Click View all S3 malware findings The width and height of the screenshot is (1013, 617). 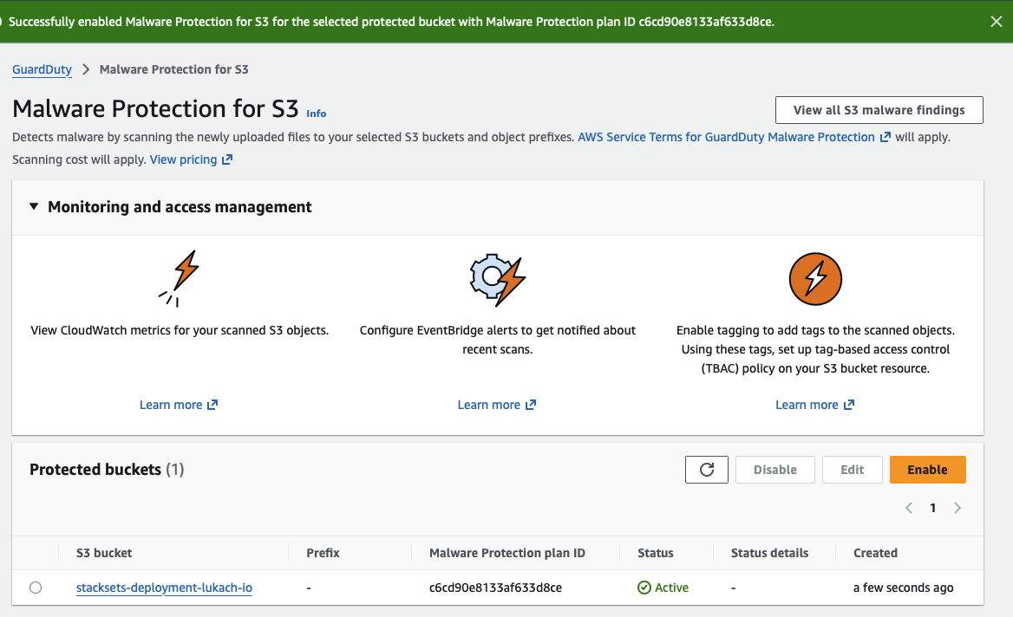(x=879, y=110)
